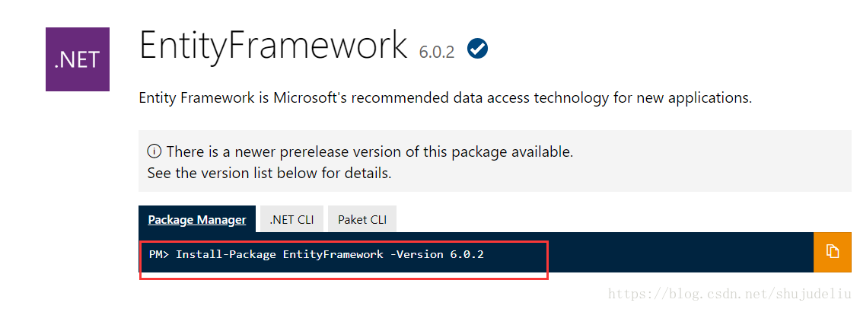Click the 6.0.2 version label beside title
The image size is (860, 309).
click(x=437, y=53)
